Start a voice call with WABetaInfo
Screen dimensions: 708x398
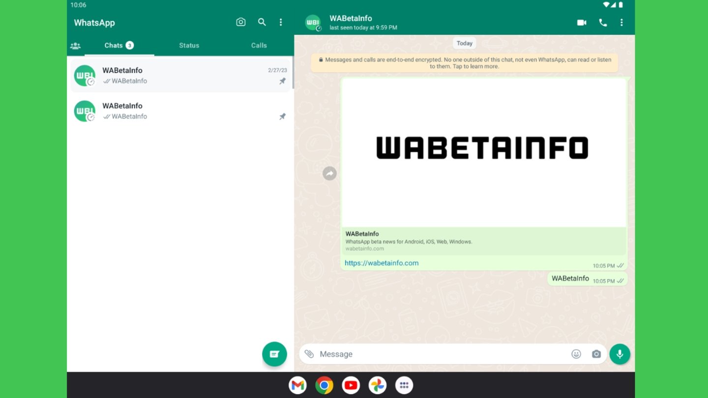[603, 23]
